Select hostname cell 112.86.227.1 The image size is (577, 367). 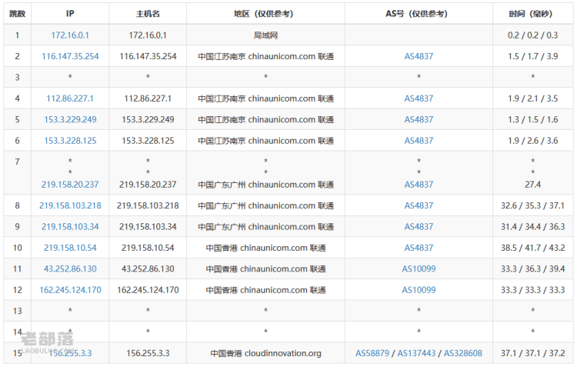click(x=148, y=98)
